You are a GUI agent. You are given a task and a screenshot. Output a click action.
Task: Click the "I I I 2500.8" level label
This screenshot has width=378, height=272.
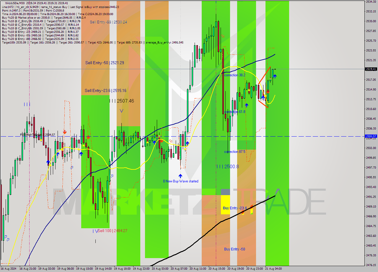227,166
